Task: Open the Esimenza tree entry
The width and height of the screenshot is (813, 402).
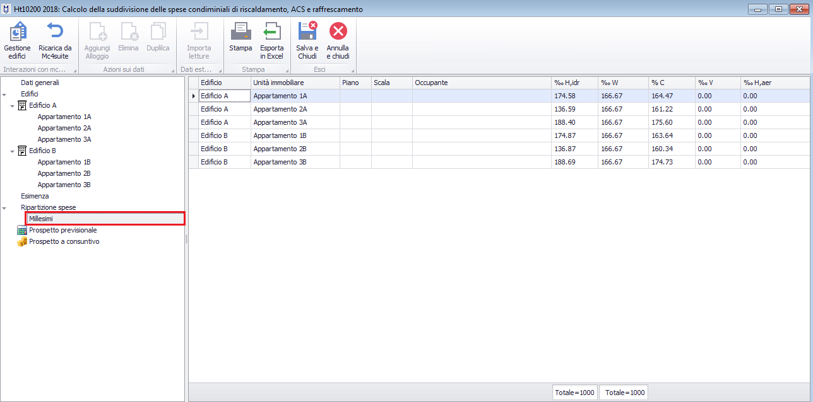Action: [x=35, y=196]
